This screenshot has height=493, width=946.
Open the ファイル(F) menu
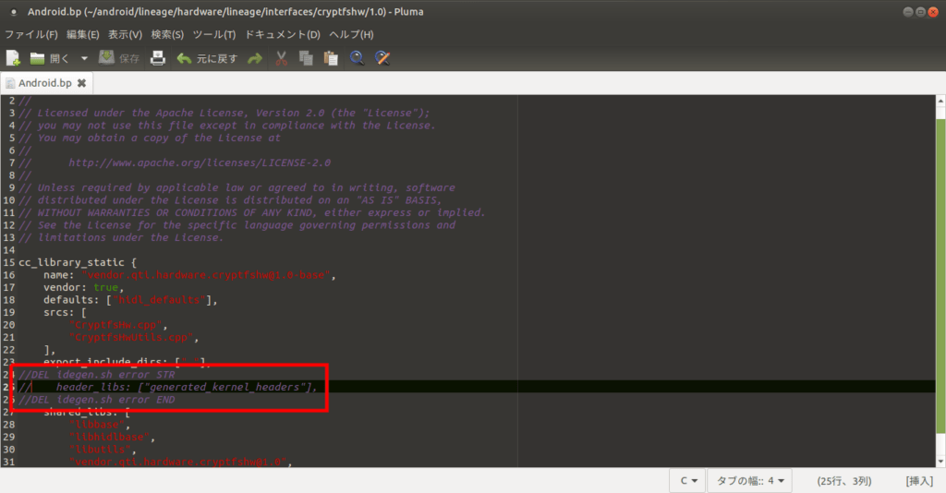[31, 34]
